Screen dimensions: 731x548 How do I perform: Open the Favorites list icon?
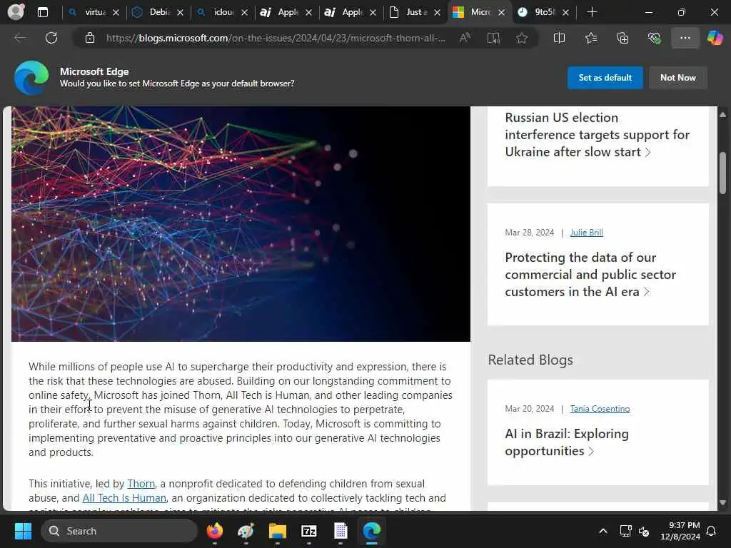[x=590, y=38]
